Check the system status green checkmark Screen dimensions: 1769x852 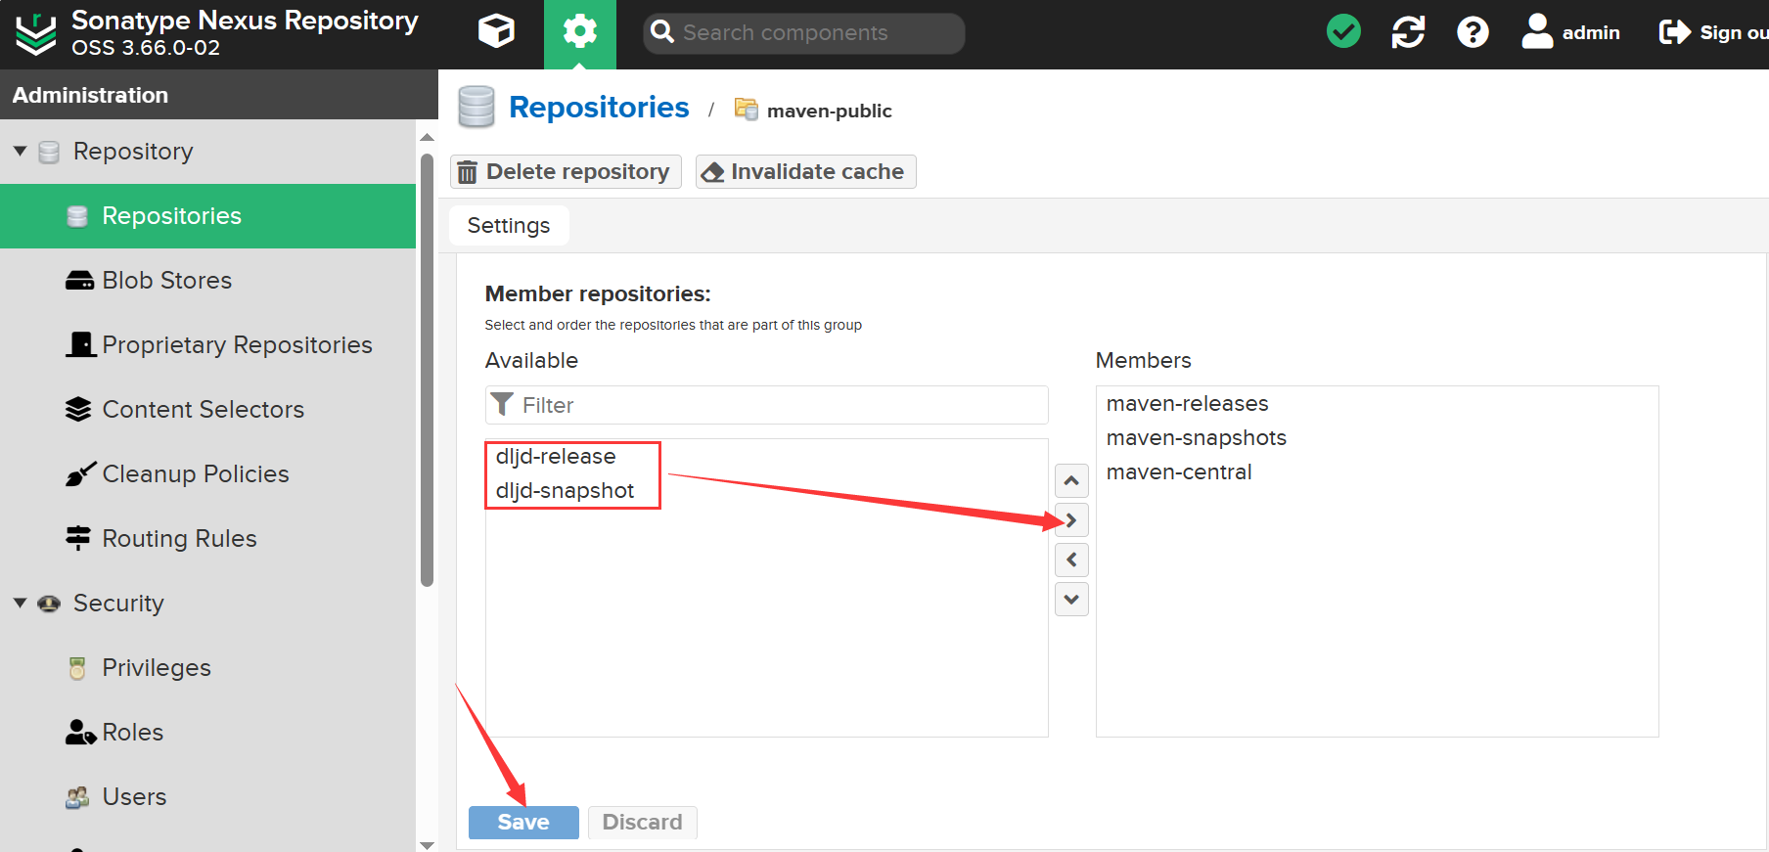pyautogui.click(x=1343, y=32)
